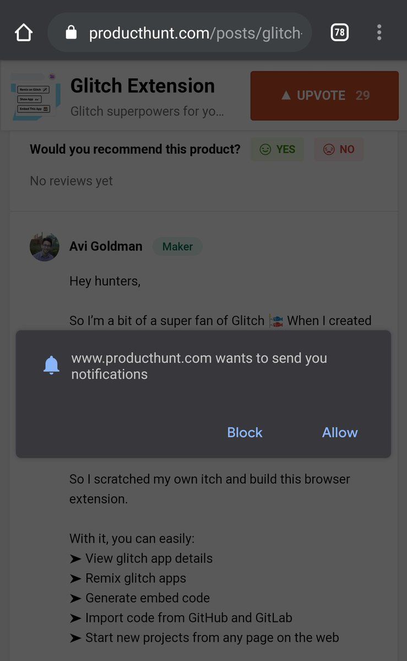407x661 pixels.
Task: Block notifications from producthunt.com
Action: tap(245, 432)
